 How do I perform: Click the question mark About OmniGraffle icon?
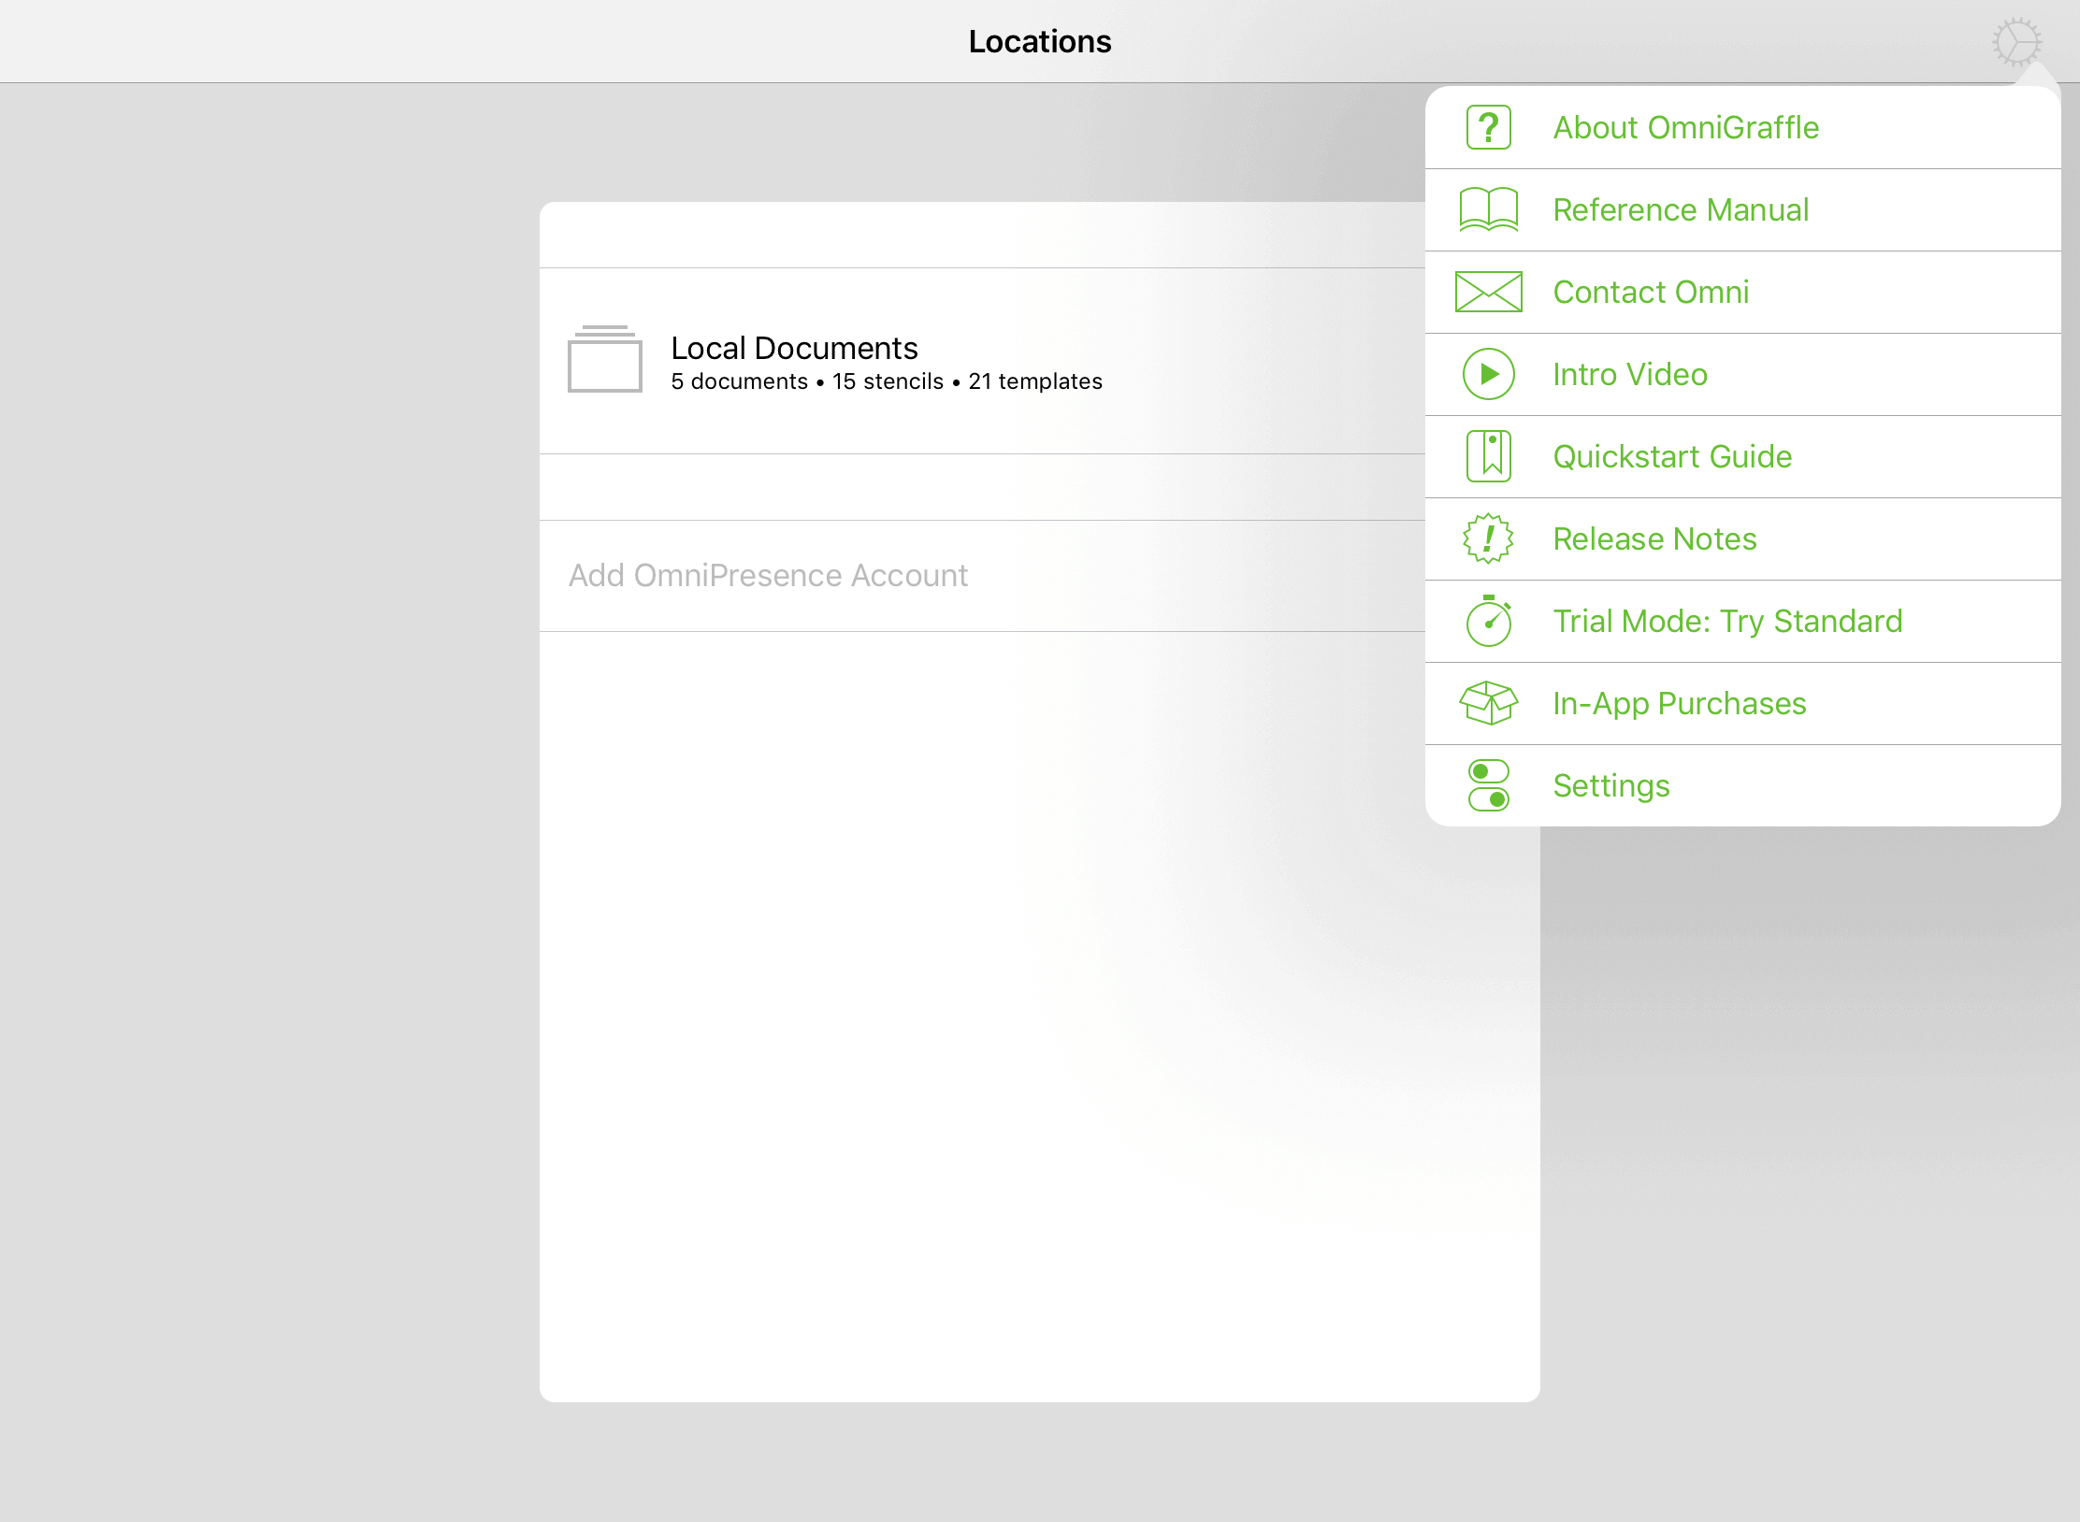(x=1487, y=127)
